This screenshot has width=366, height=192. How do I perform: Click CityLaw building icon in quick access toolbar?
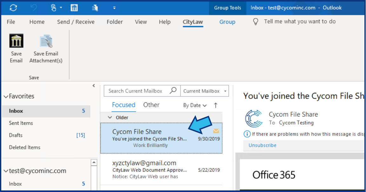coord(74,8)
